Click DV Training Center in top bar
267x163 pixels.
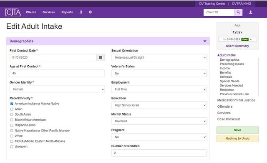(212, 4)
